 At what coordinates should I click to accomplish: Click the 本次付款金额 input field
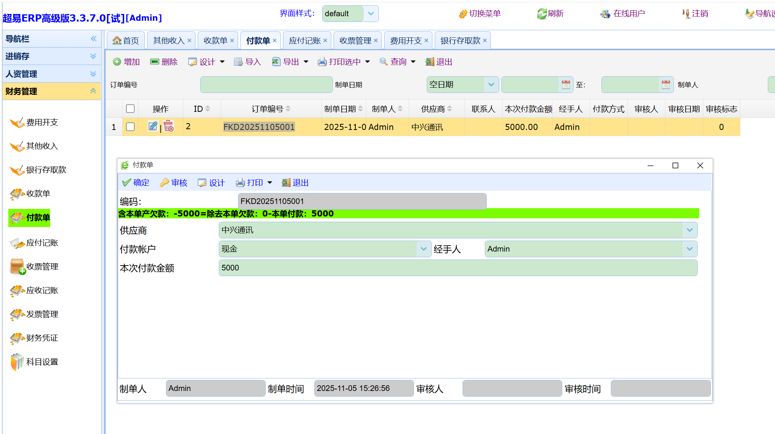pos(458,268)
